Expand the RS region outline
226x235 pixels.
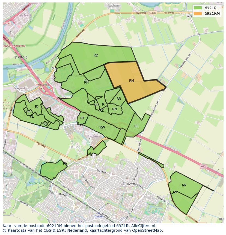pos(45,124)
